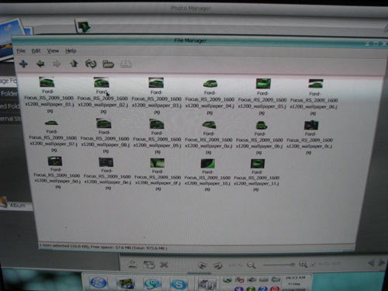The image size is (388, 291).
Task: Launch Skype from the dock
Action: click(x=178, y=284)
